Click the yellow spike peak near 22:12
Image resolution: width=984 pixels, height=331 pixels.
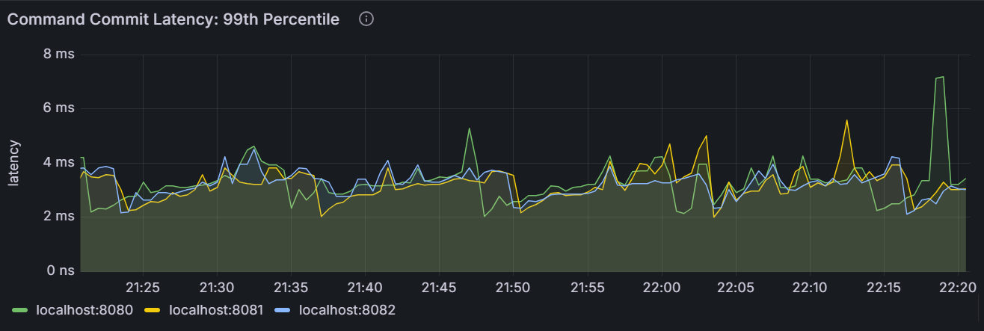(x=847, y=120)
